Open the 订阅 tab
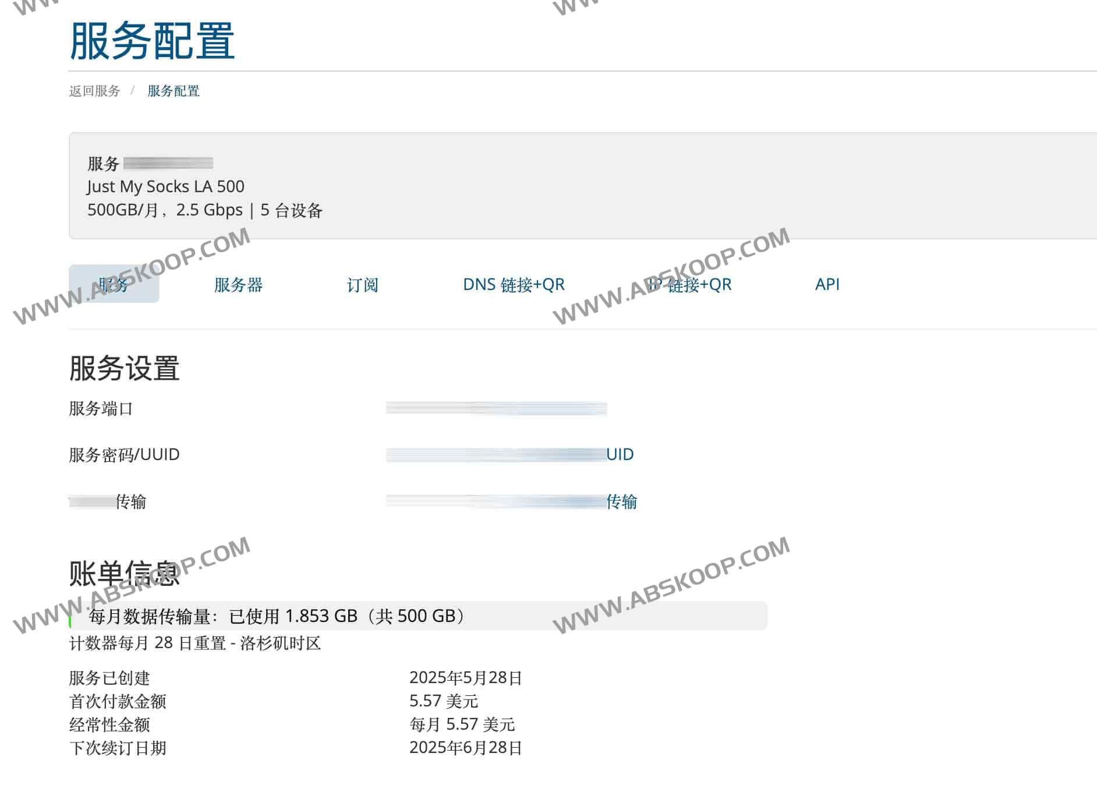 pyautogui.click(x=362, y=285)
